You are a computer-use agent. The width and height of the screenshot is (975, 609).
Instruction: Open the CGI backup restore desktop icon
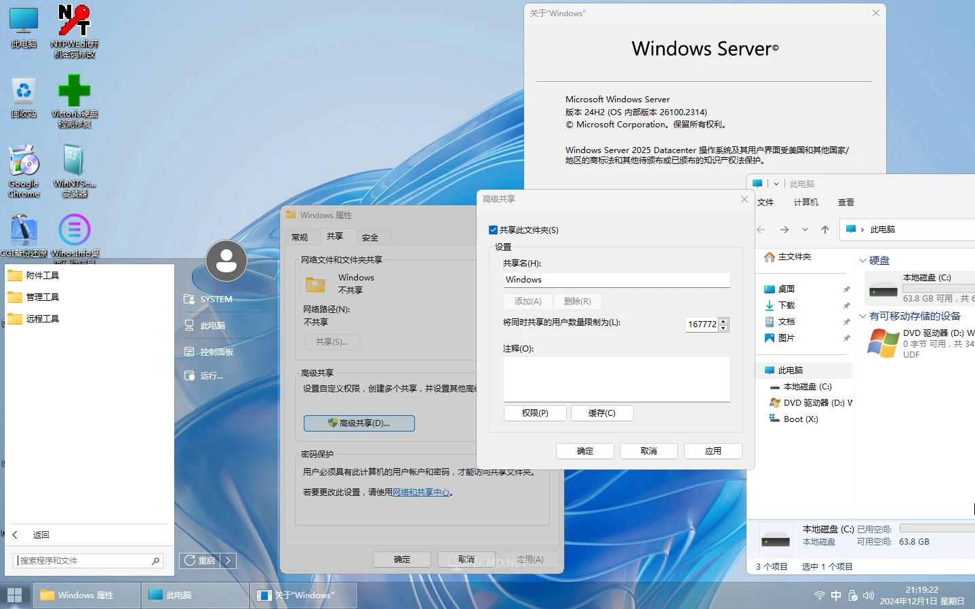(24, 236)
